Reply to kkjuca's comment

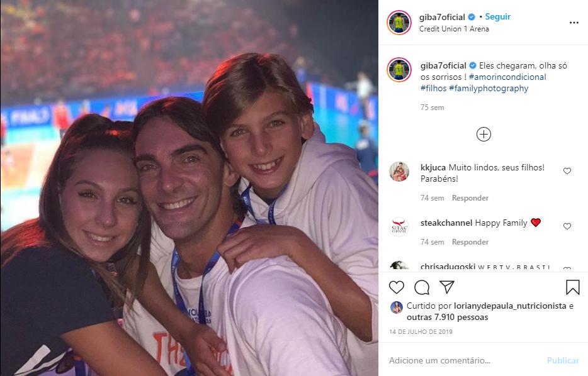click(x=470, y=198)
